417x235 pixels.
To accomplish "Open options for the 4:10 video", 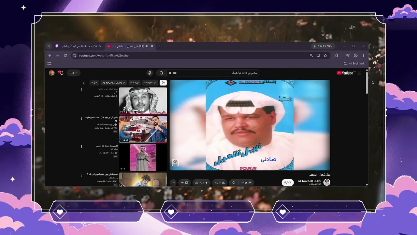I will (x=81, y=147).
